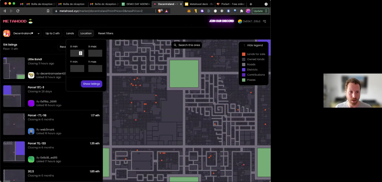Toggle the Location filter dropdown
Viewport: 382px width, 182px height.
point(86,33)
